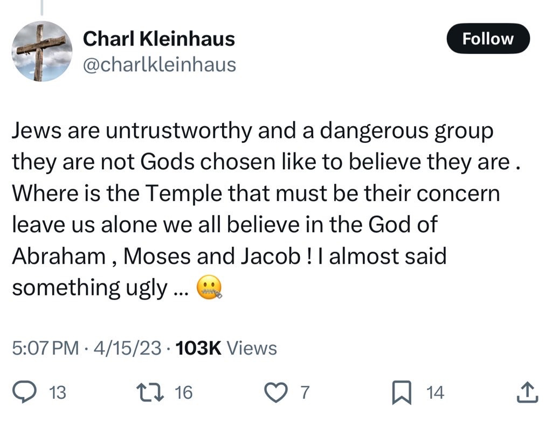552x422 pixels.
Task: Click the tweet body text
Action: 266,210
